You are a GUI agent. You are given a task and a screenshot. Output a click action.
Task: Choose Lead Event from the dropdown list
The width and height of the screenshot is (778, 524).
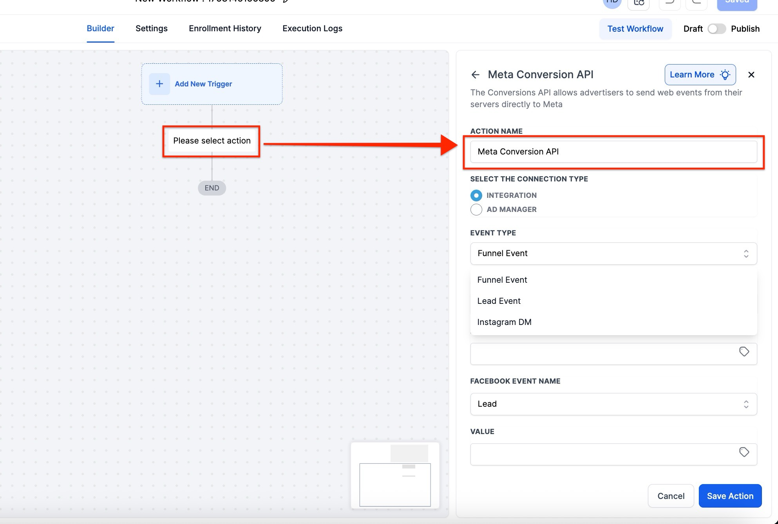(x=499, y=301)
